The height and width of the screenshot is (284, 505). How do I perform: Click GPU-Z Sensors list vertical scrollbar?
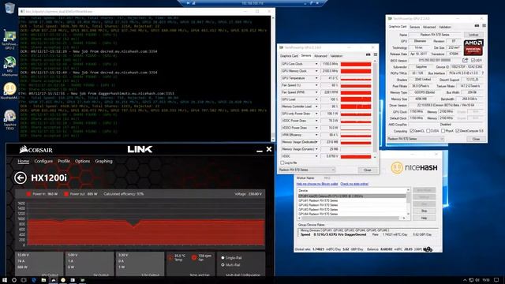pos(375,109)
